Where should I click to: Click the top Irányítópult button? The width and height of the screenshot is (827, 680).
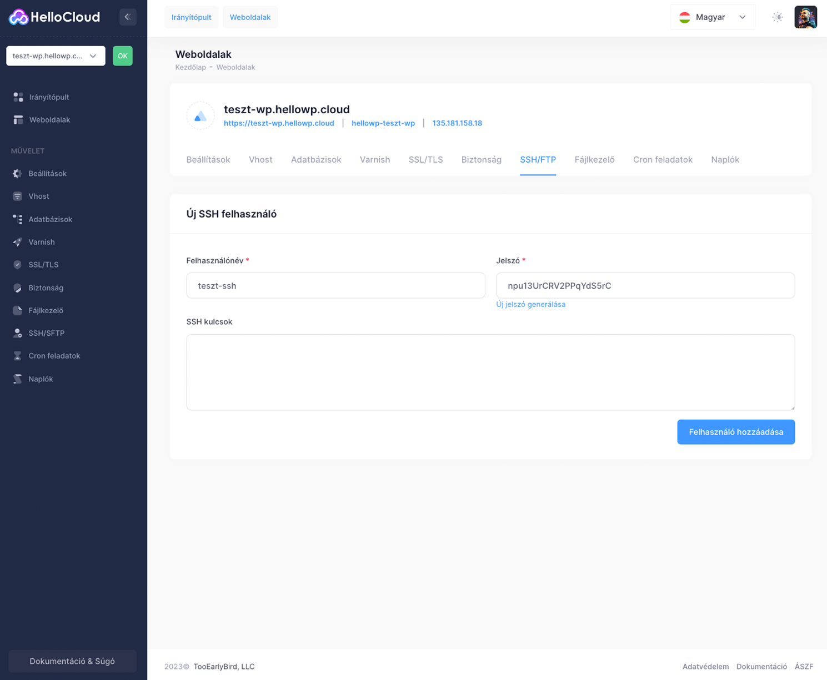[192, 17]
